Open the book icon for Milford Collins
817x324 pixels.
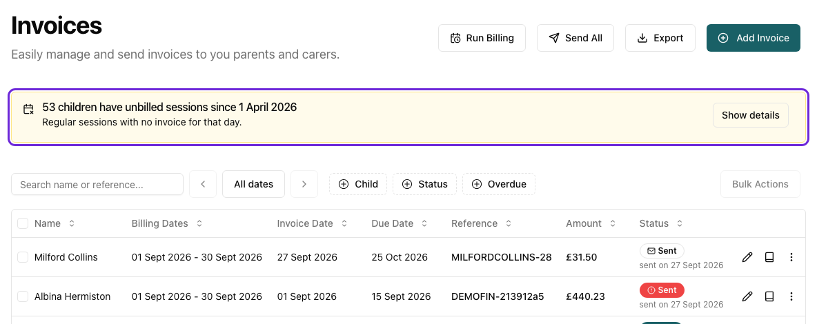(769, 257)
